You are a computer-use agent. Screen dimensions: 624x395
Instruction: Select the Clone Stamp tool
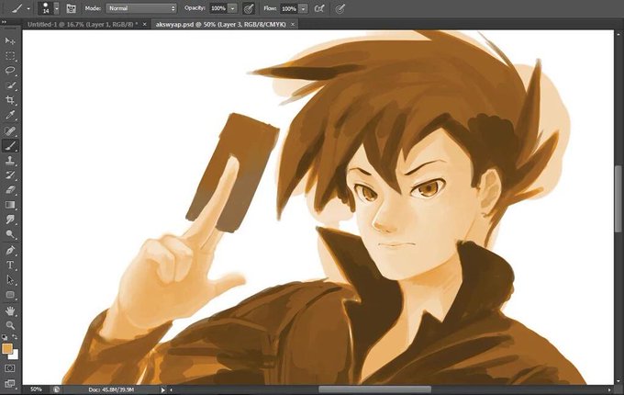(x=10, y=161)
